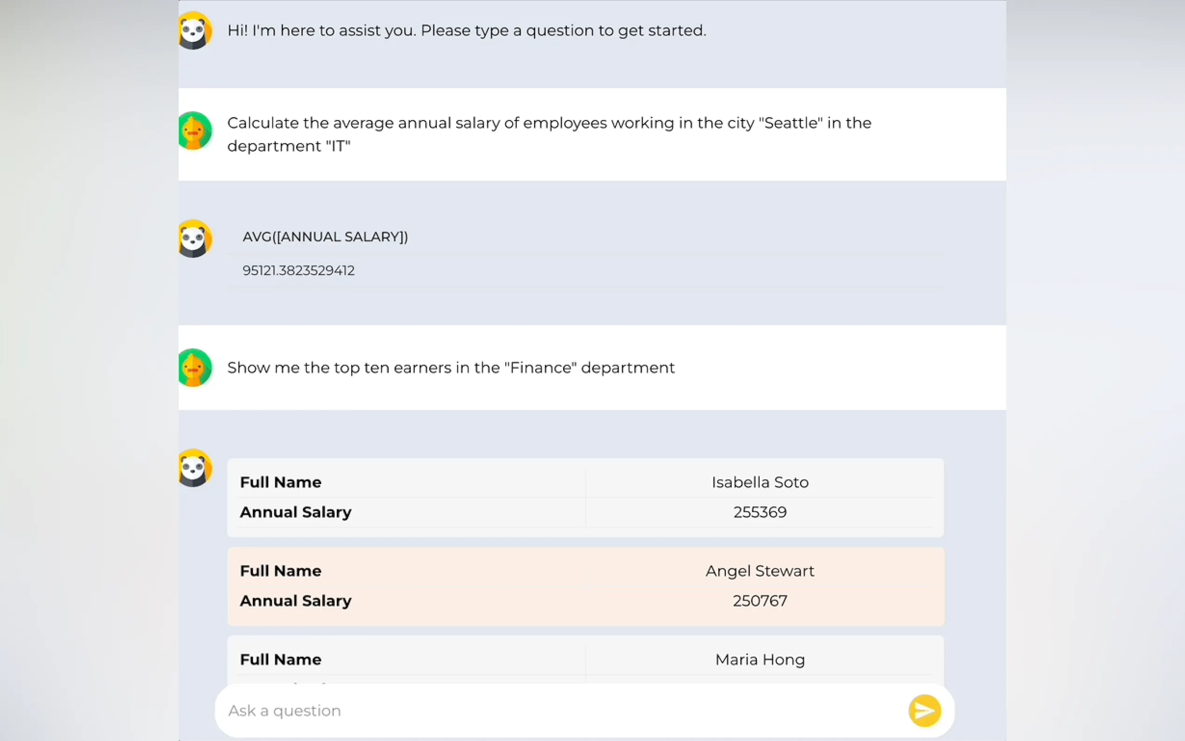Image resolution: width=1185 pixels, height=741 pixels.
Task: Click the salary value 255369
Action: click(x=760, y=512)
